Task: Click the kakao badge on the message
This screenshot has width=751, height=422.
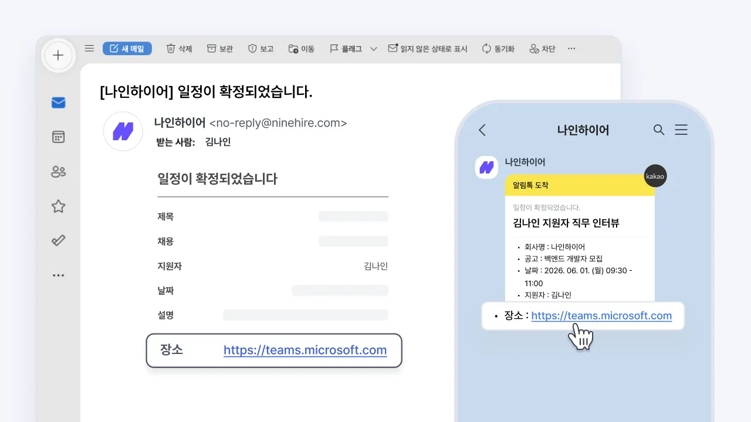Action: point(655,176)
